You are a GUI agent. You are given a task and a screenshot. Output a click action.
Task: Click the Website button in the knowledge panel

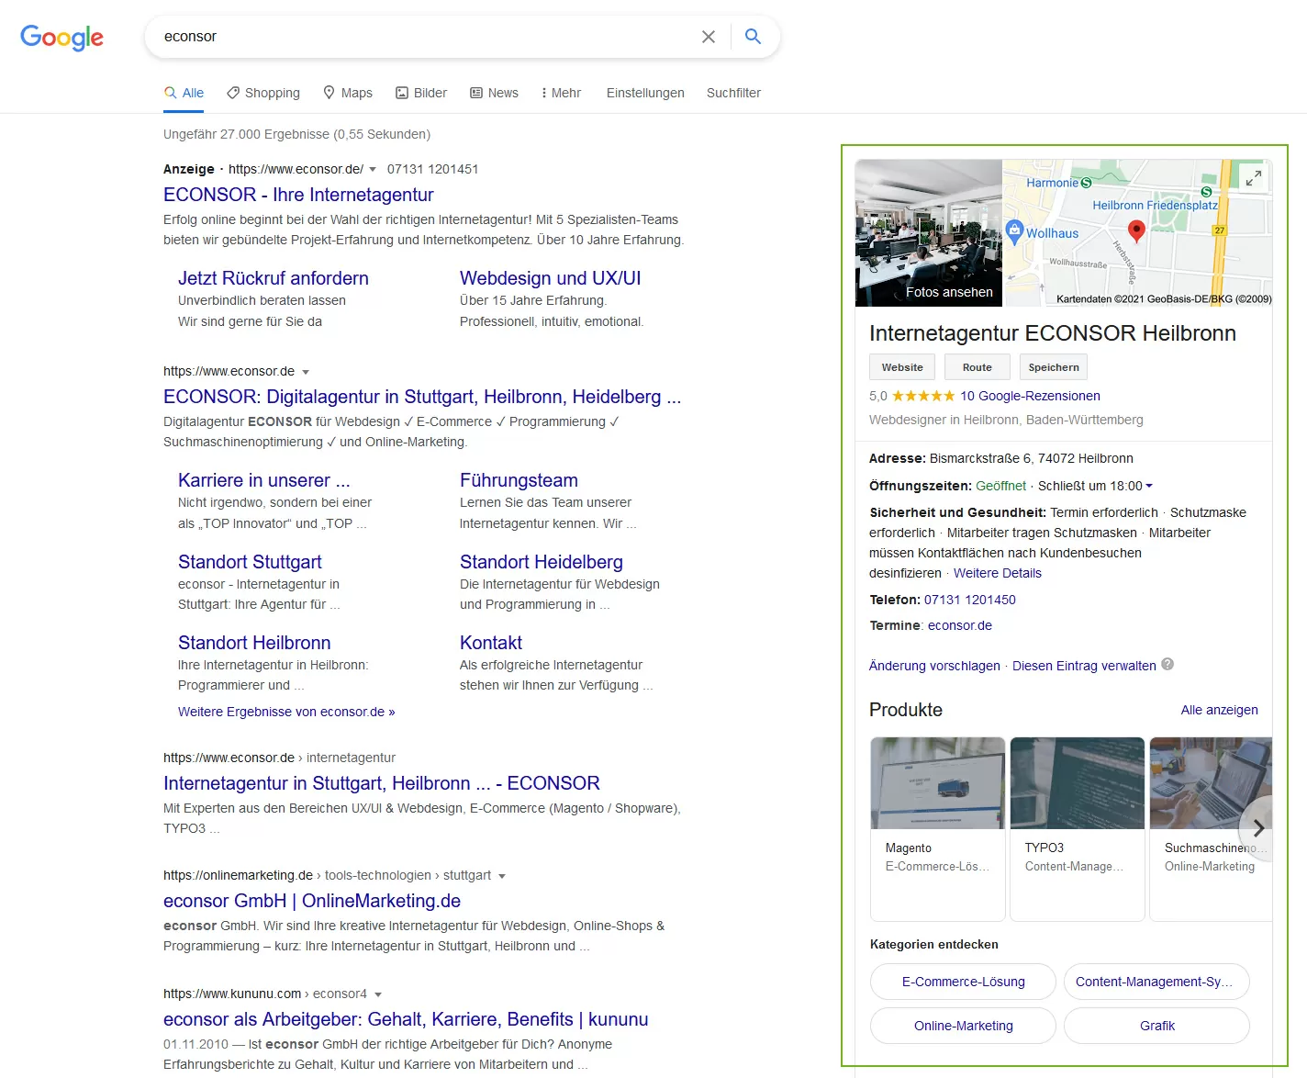(901, 366)
